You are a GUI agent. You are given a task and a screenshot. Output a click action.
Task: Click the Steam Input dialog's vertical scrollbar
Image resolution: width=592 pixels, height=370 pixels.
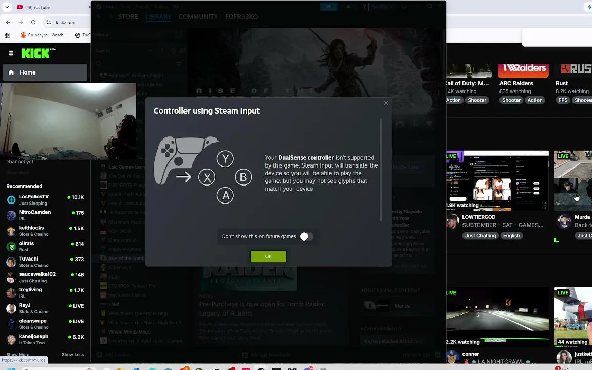coord(381,170)
